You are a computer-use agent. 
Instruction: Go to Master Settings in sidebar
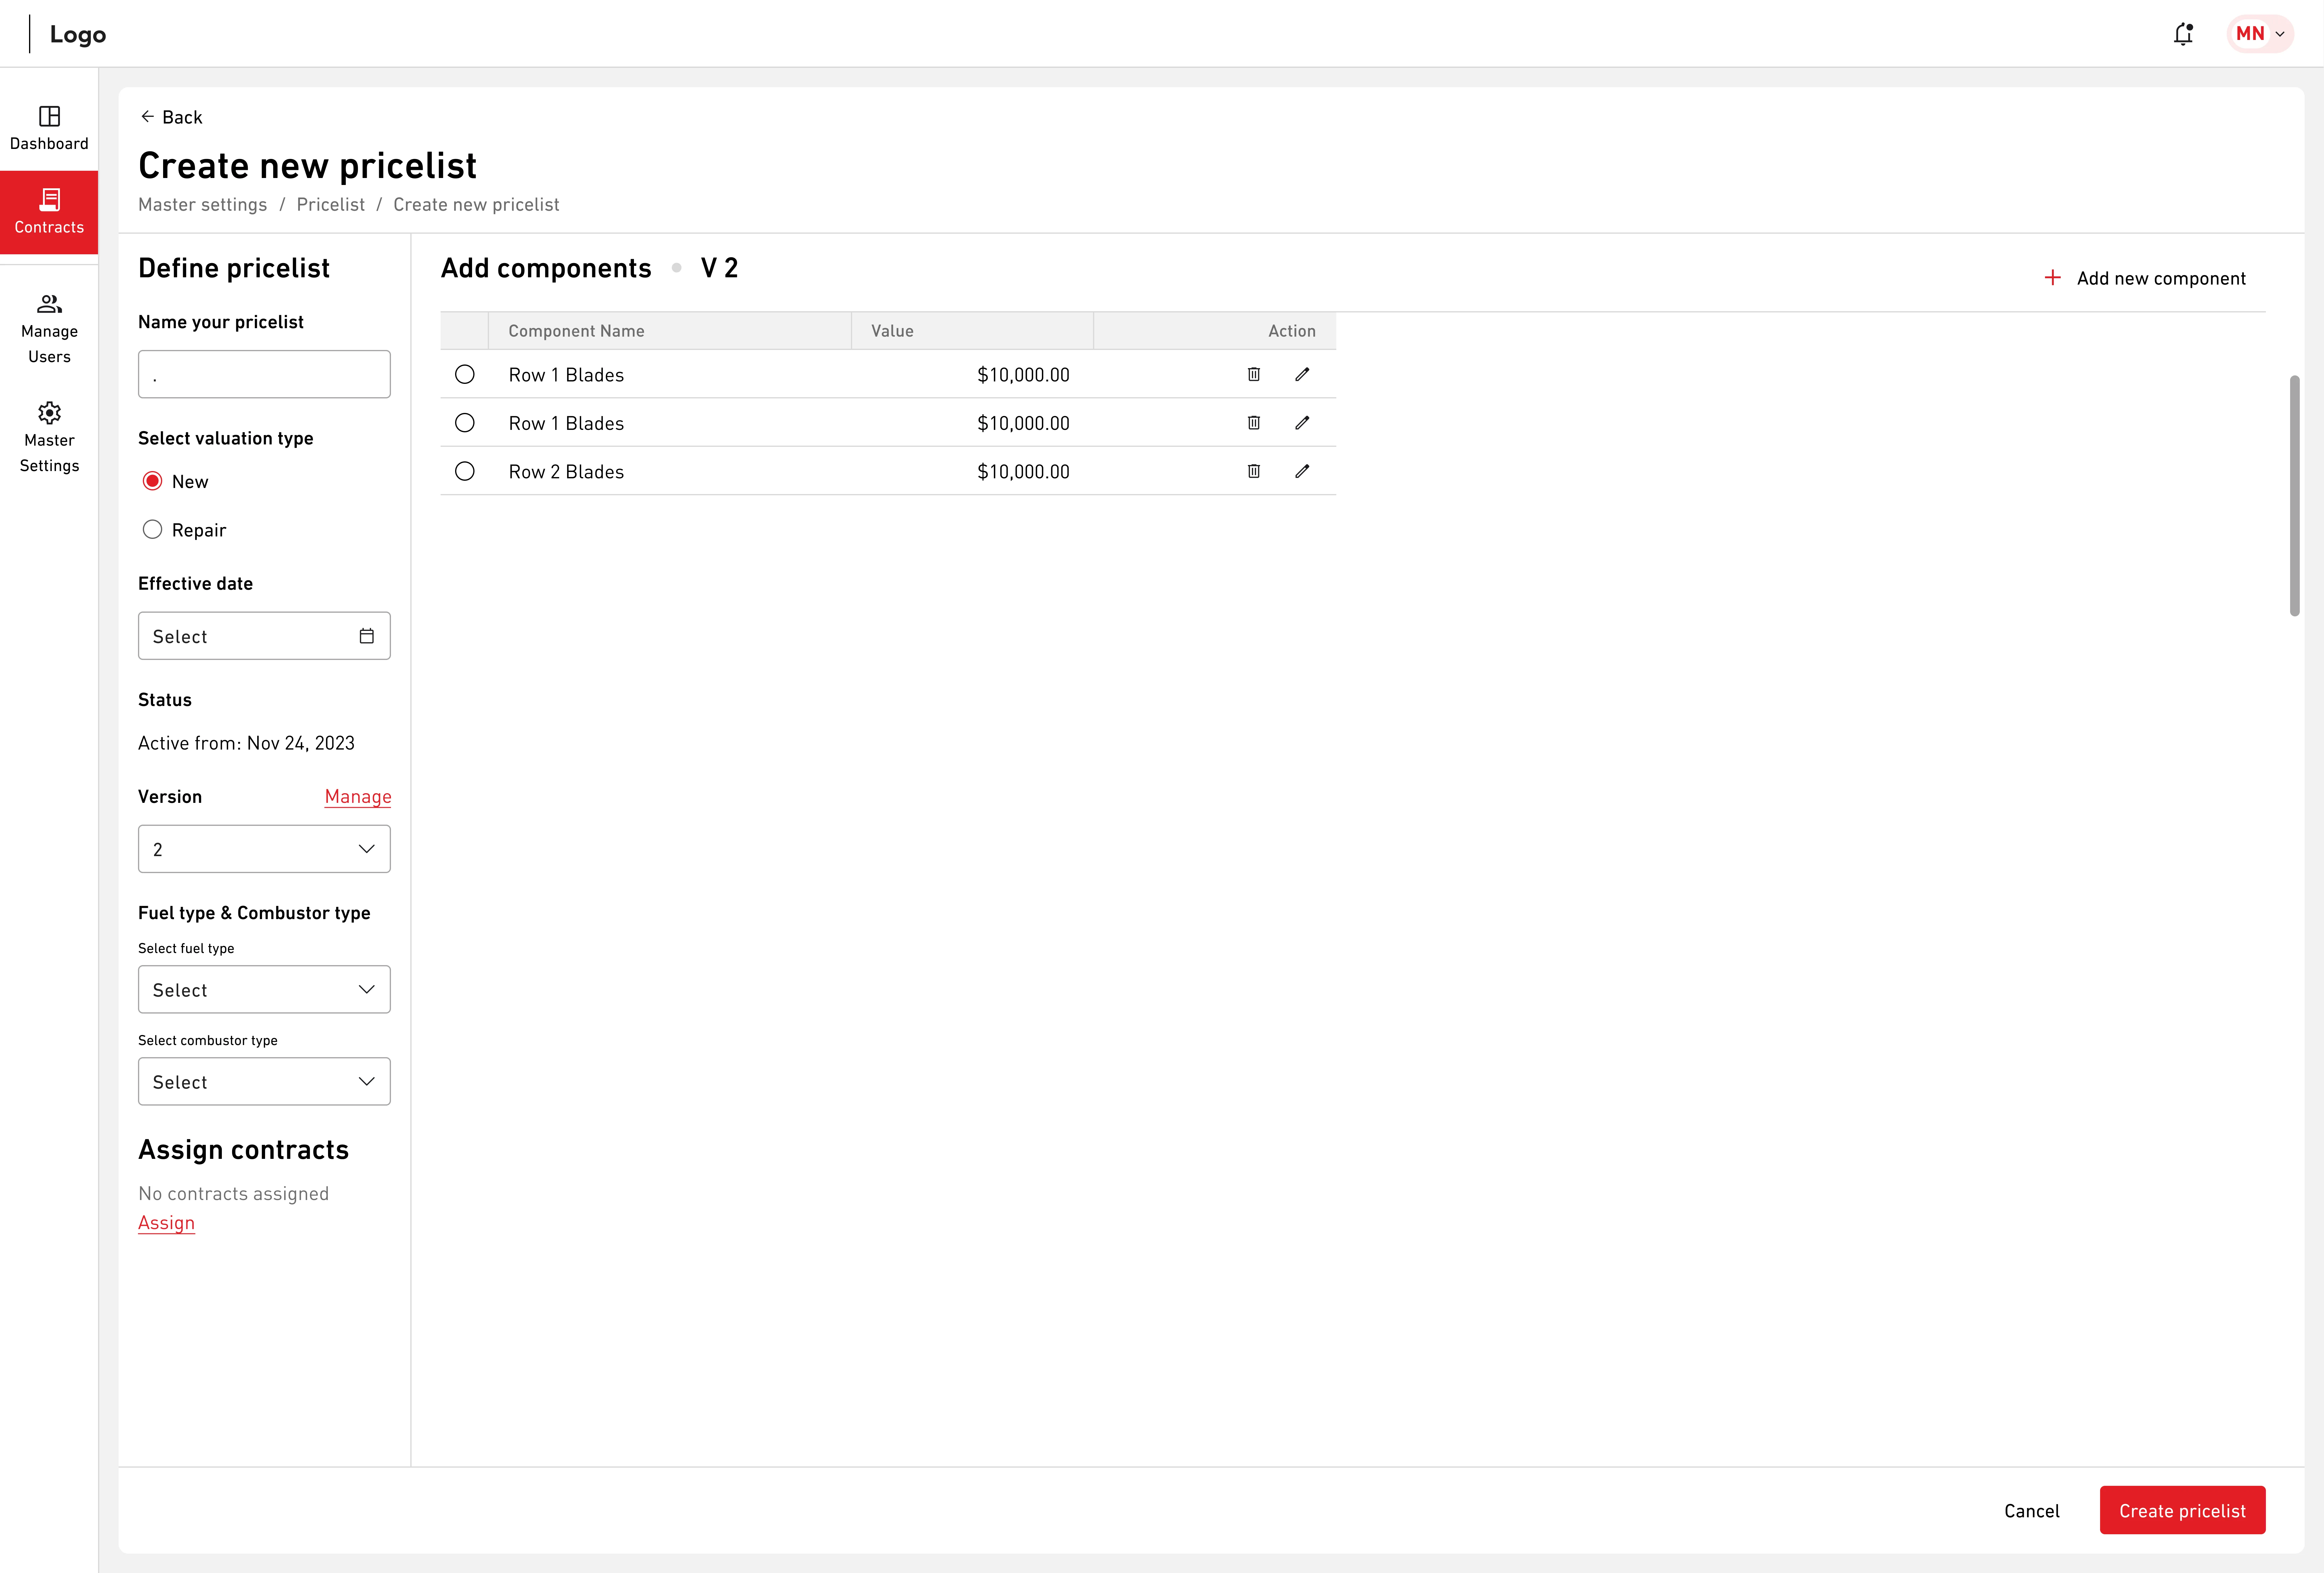tap(49, 437)
